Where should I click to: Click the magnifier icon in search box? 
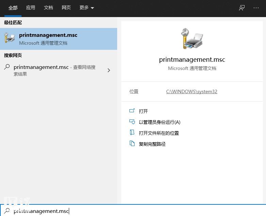coord(7,211)
